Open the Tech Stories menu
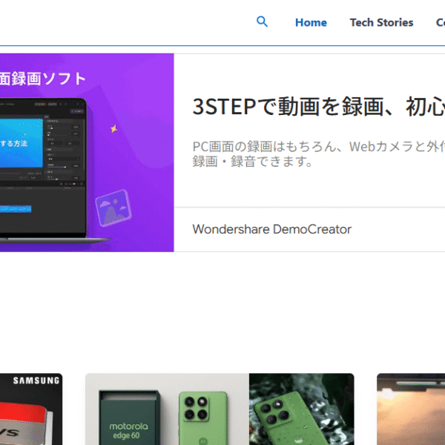445x445 pixels. coord(381,22)
